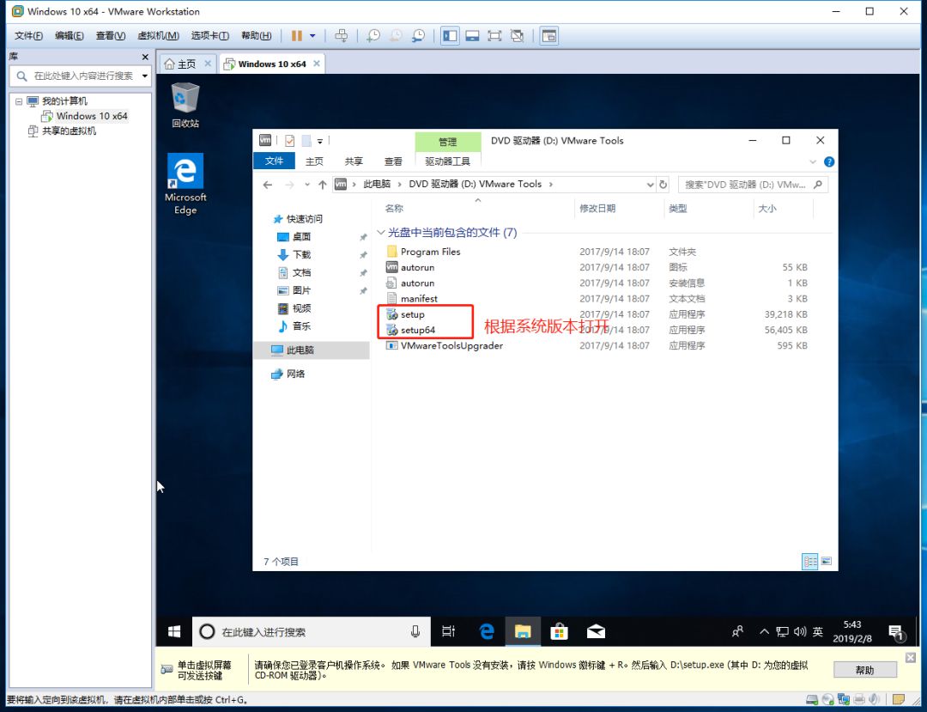The height and width of the screenshot is (712, 927).
Task: Select 桌面 in quick access
Action: point(301,236)
